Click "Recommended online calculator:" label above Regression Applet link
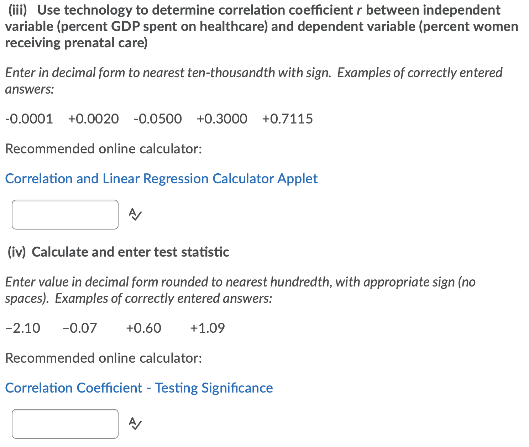Image resolution: width=529 pixels, height=447 pixels. pos(104,149)
